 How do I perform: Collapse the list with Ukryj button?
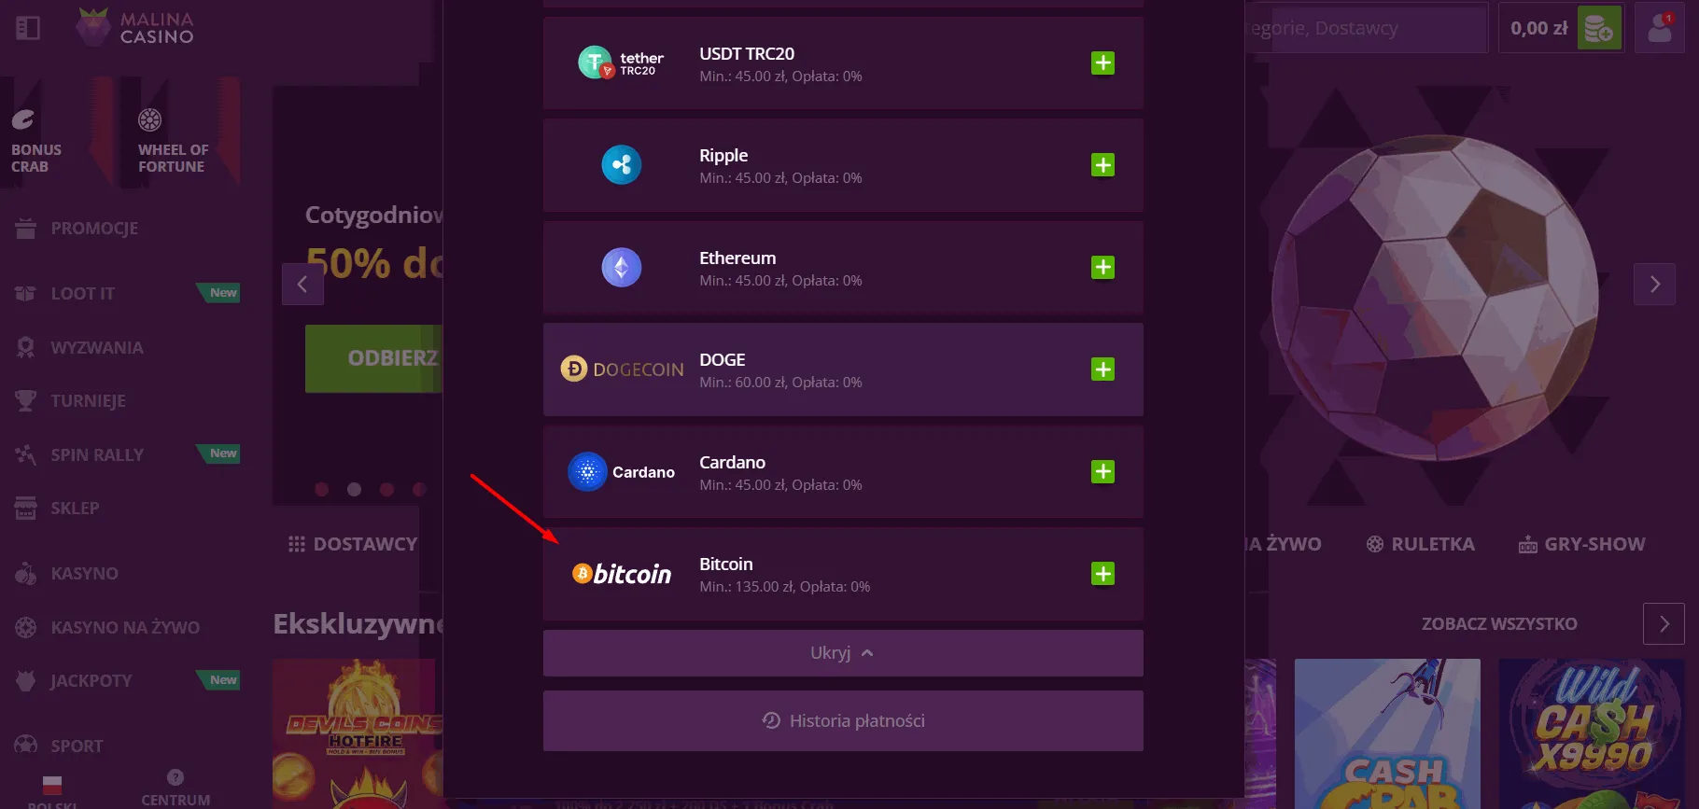pos(841,652)
